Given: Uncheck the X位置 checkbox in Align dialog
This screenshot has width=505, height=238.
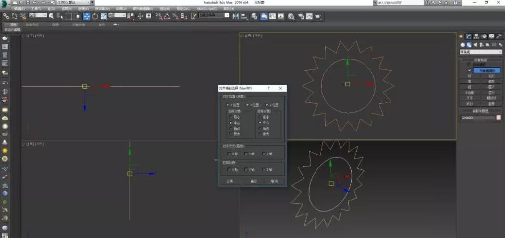Looking at the screenshot, I should (x=228, y=104).
